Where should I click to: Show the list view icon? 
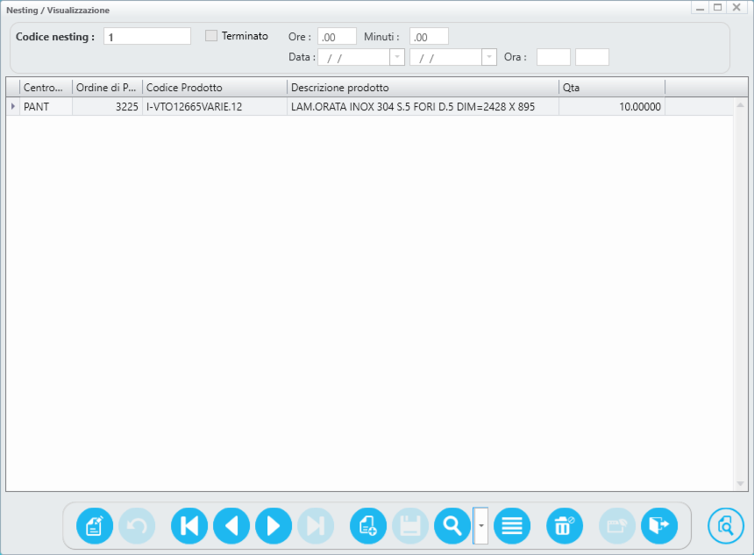coord(512,526)
